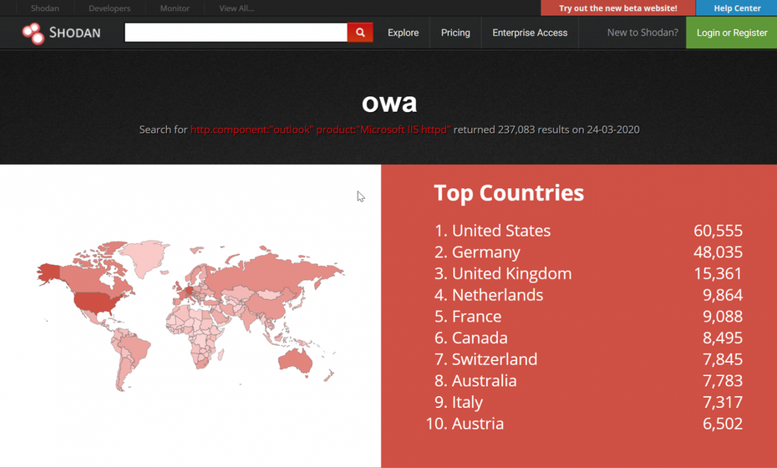Image resolution: width=777 pixels, height=468 pixels.
Task: Click Brazil on the world map
Action: click(135, 347)
